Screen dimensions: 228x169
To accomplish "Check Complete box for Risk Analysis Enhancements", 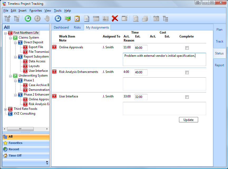I will [x=187, y=72].
